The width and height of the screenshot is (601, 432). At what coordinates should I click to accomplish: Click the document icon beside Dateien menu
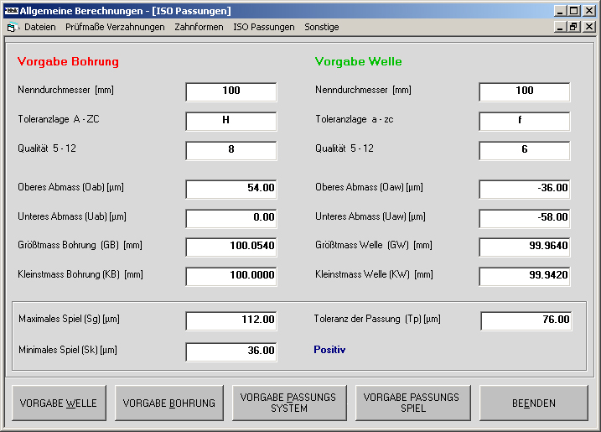tap(12, 27)
